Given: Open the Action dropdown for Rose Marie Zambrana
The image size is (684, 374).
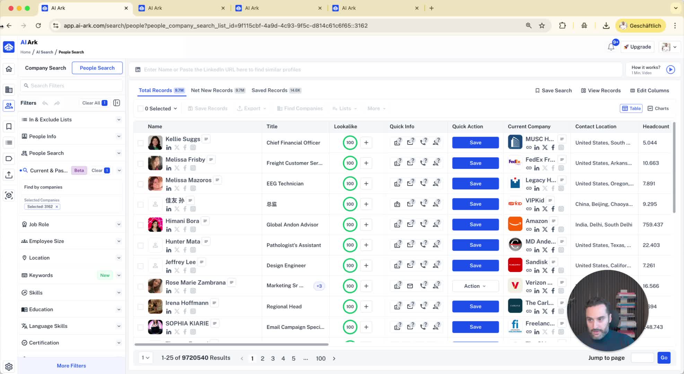Looking at the screenshot, I should coord(475,286).
